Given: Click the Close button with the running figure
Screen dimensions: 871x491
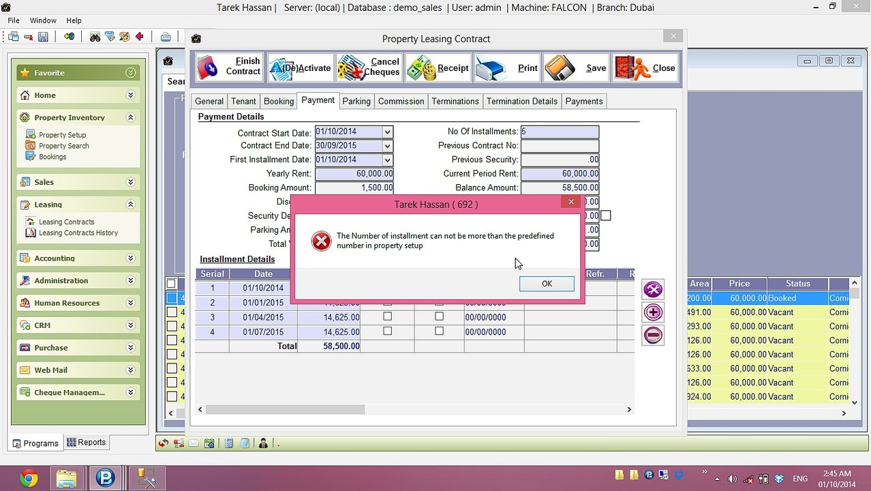Looking at the screenshot, I should [x=645, y=68].
